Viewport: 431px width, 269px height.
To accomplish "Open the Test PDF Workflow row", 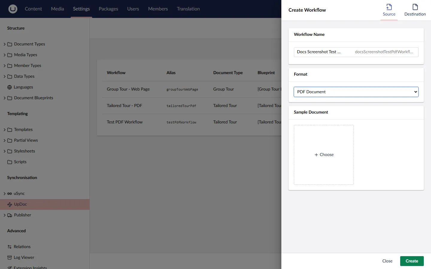I will click(x=125, y=122).
